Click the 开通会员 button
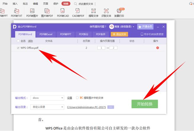The image size is (194, 131). point(145,27)
